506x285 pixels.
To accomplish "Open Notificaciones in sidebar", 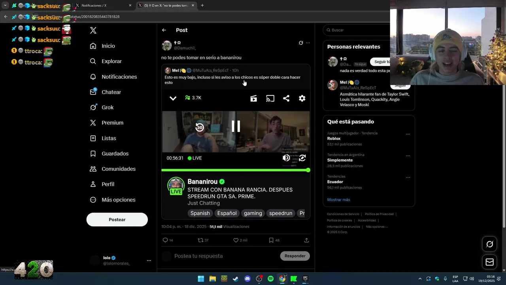I will click(113, 77).
